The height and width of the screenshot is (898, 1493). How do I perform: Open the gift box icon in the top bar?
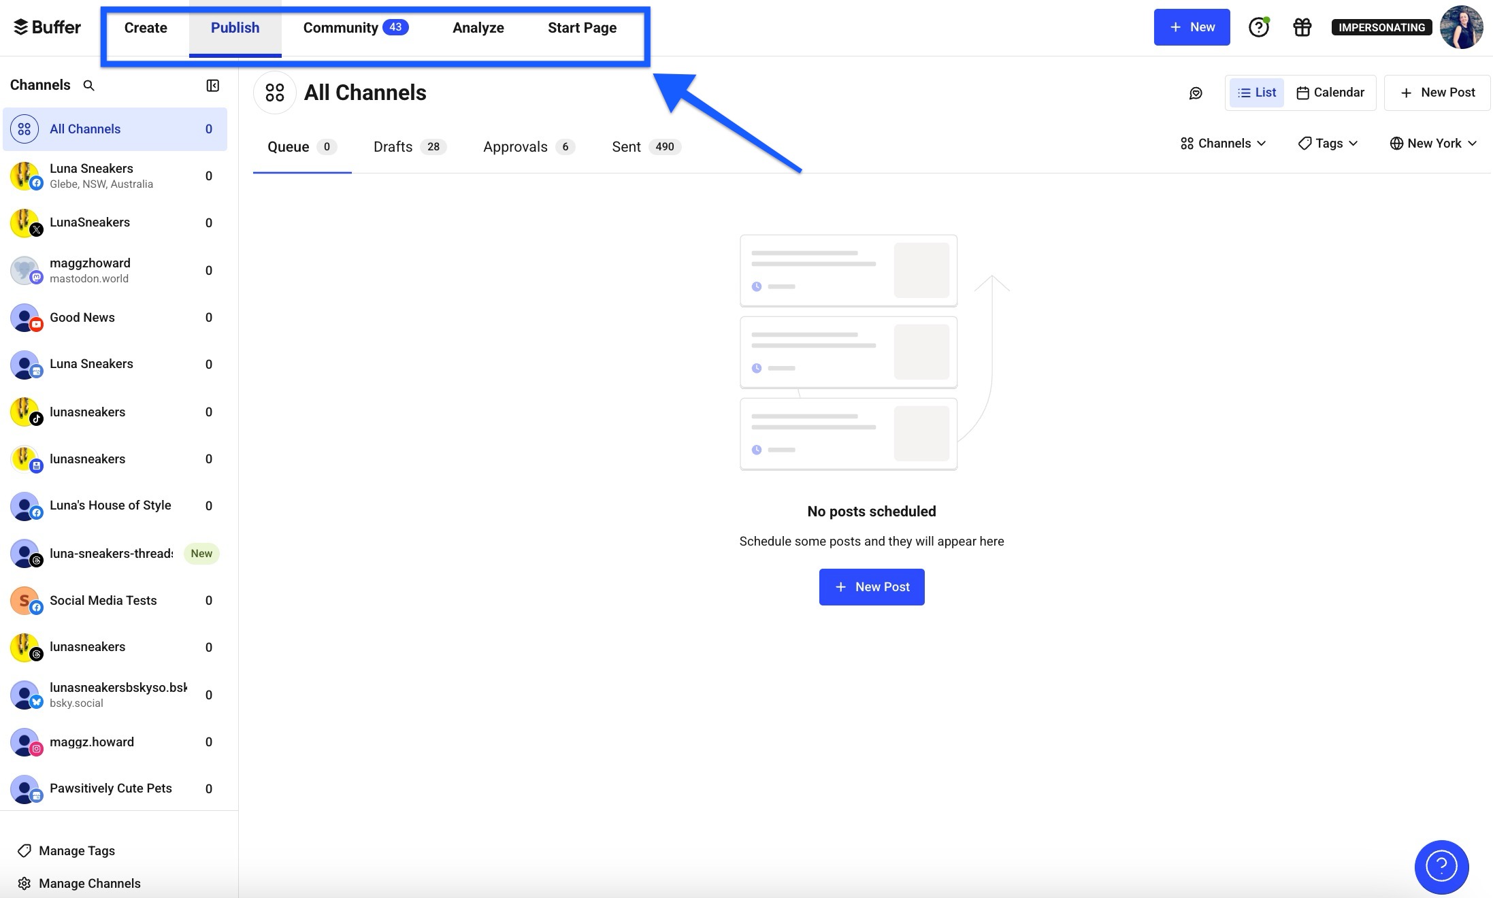pos(1302,27)
